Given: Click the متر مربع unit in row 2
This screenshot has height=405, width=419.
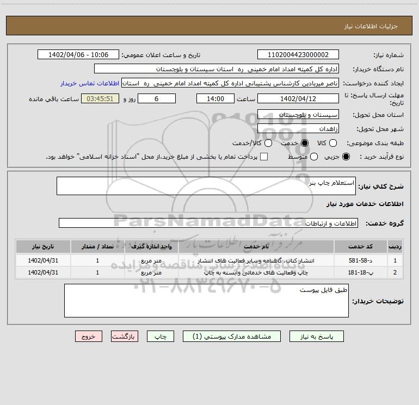Looking at the screenshot, I should point(151,272).
